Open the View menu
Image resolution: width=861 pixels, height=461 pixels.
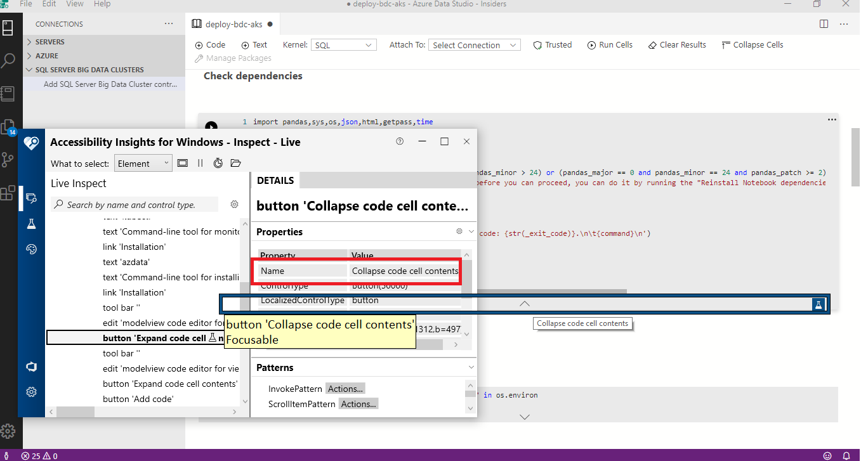tap(74, 4)
